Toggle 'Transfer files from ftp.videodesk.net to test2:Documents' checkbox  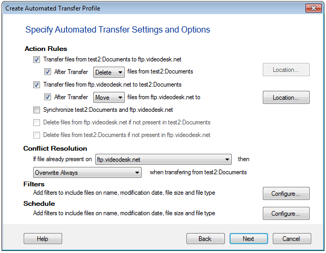(x=36, y=85)
